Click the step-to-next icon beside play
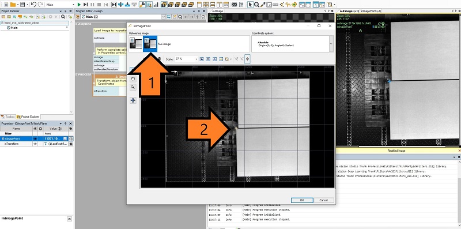This screenshot has width=461, height=229. click(x=85, y=5)
